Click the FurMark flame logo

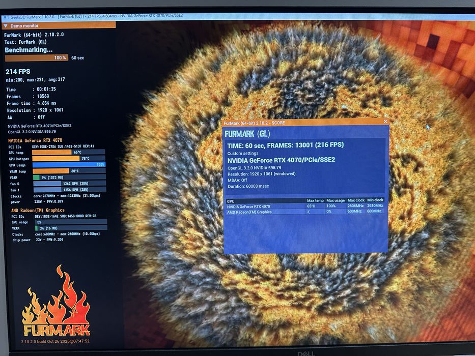click(x=57, y=301)
